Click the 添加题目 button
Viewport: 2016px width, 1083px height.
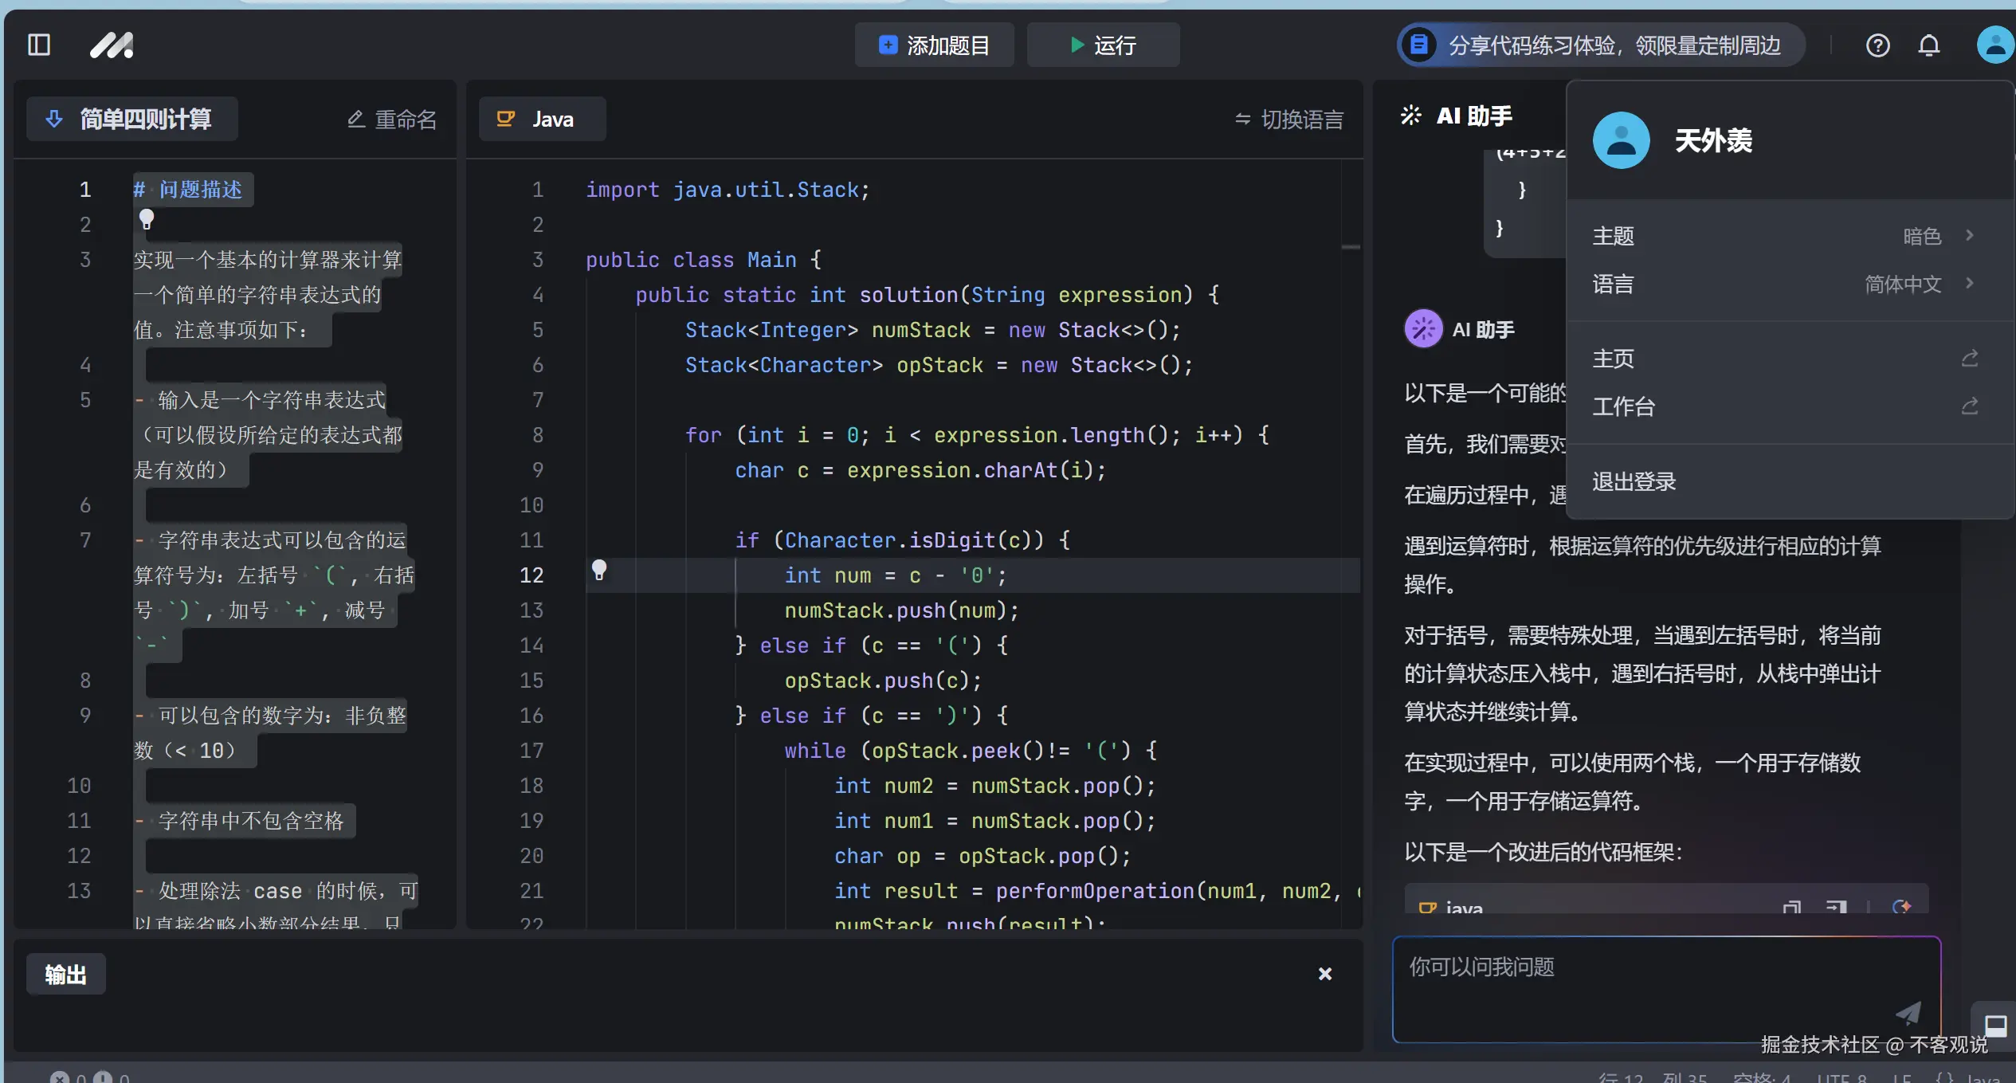pyautogui.click(x=933, y=45)
